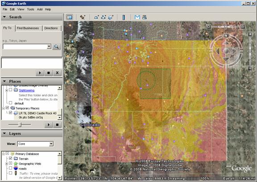Screen dimensions: 257x182
Task: Clear search results with X button
Action: pyautogui.click(x=57, y=73)
